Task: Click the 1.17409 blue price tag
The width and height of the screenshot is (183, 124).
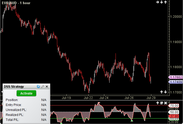Action: click(175, 82)
